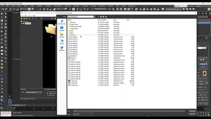Click the yellow warning triangle icon
Viewport: 211px width, 119px height.
[158, 9]
